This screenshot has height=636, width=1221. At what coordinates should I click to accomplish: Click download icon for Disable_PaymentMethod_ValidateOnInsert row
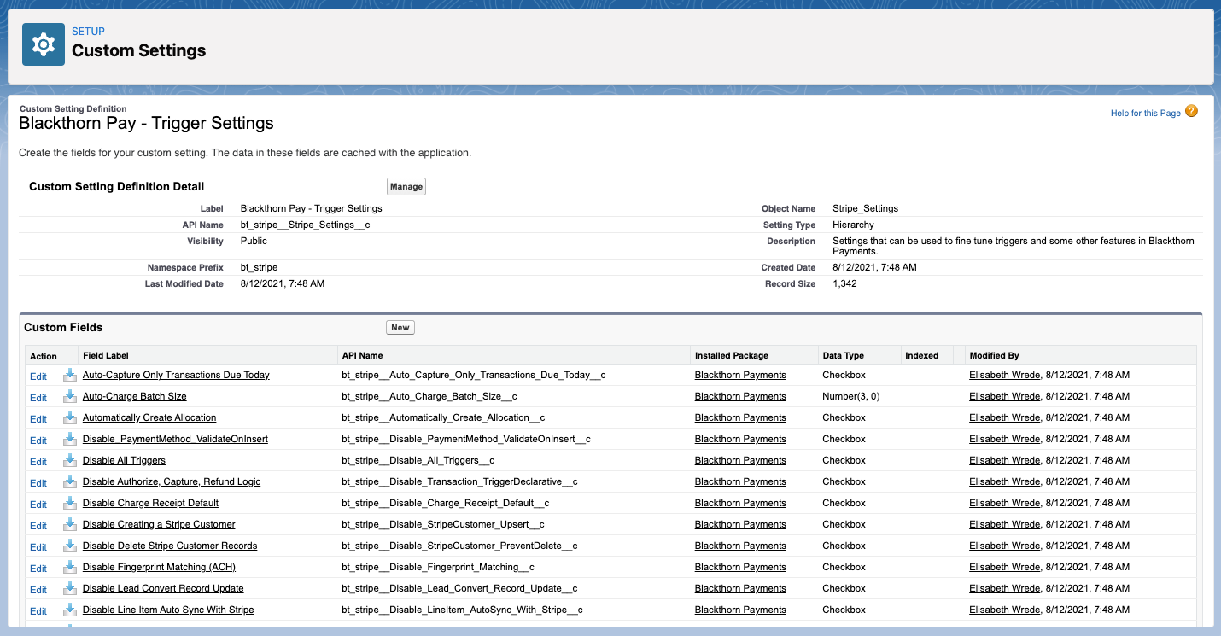coord(69,439)
